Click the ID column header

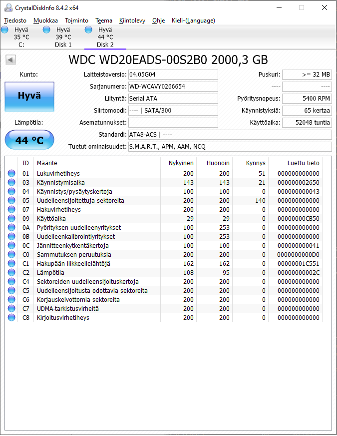[x=26, y=163]
